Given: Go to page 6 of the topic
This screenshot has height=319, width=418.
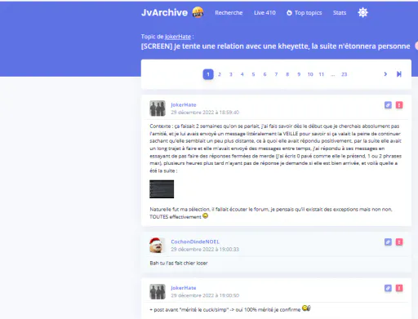Looking at the screenshot, I should tap(265, 74).
